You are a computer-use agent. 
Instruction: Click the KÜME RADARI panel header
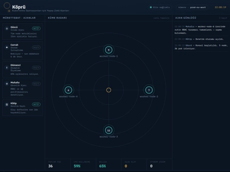coord(57,18)
